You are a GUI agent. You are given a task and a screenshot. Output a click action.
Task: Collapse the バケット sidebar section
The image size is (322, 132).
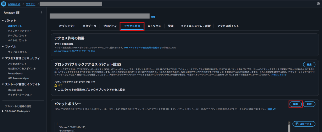pyautogui.click(x=3, y=21)
